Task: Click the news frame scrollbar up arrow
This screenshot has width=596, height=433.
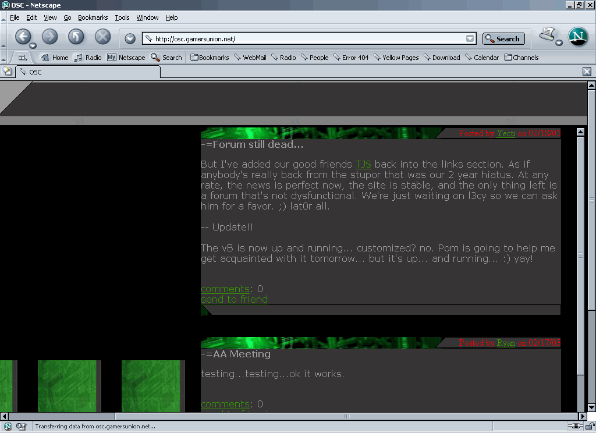Action: click(x=580, y=132)
